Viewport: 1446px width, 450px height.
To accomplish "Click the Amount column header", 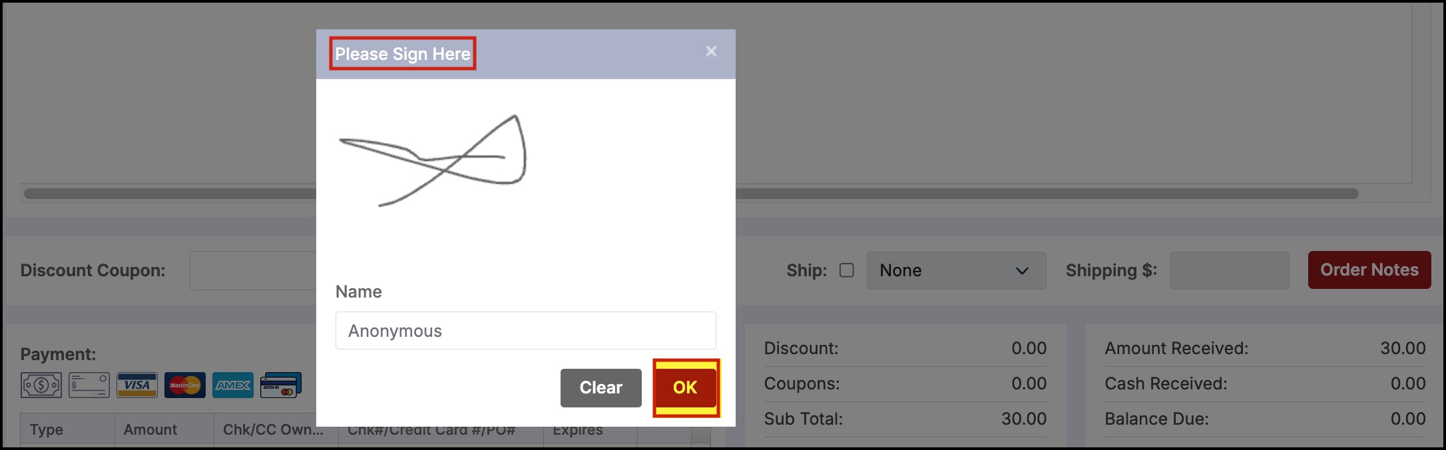I will coord(164,429).
